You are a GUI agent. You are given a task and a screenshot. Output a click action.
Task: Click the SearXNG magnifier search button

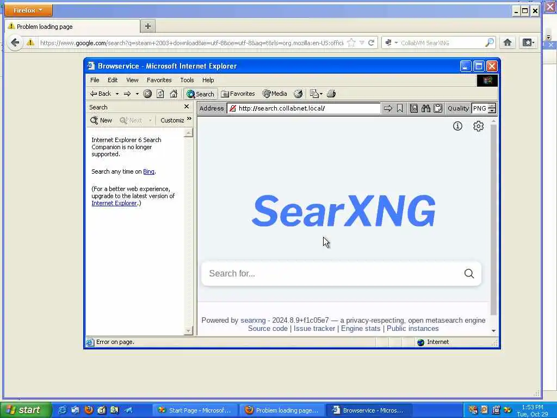469,273
